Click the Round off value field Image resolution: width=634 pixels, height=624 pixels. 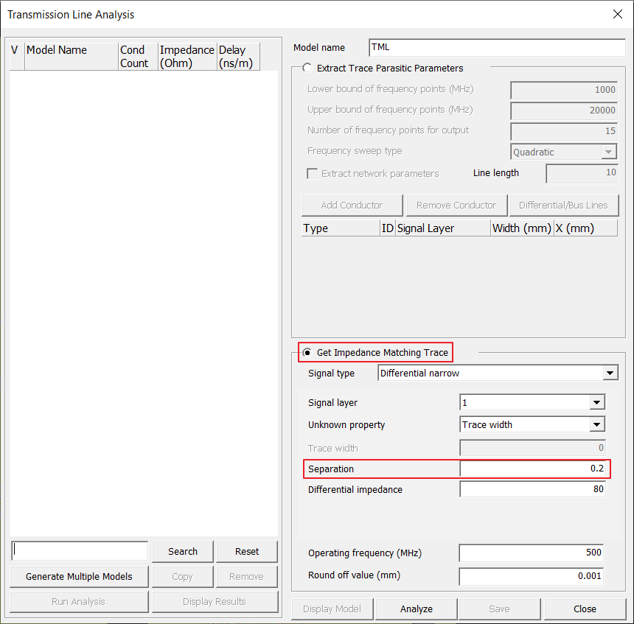pyautogui.click(x=531, y=576)
